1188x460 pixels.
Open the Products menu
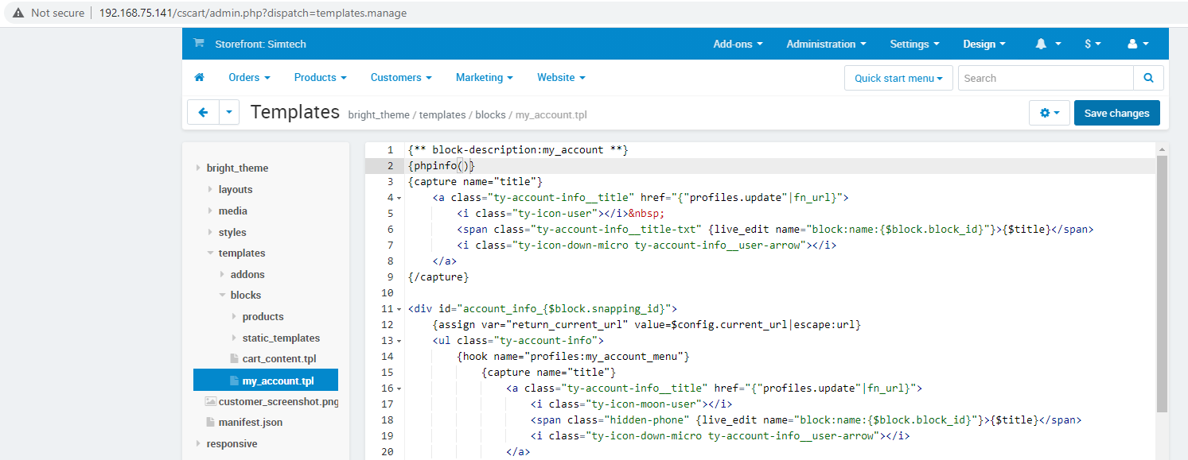[x=320, y=78]
